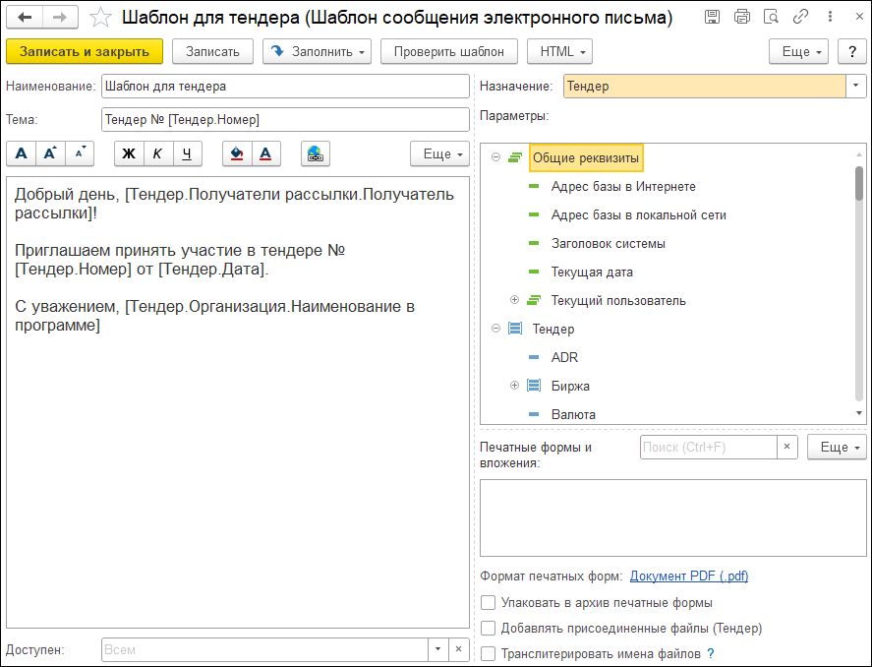872x667 pixels.
Task: Go back with the left arrow button
Action: 25,18
